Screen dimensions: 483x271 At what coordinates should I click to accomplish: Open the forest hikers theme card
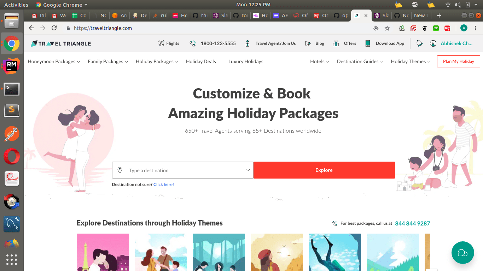tap(219, 252)
